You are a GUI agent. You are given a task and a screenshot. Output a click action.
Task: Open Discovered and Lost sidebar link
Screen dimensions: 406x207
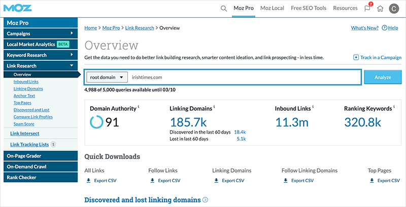[x=31, y=110]
